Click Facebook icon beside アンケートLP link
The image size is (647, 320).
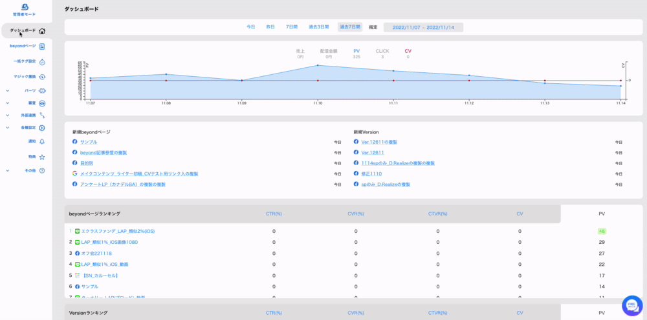pos(75,185)
